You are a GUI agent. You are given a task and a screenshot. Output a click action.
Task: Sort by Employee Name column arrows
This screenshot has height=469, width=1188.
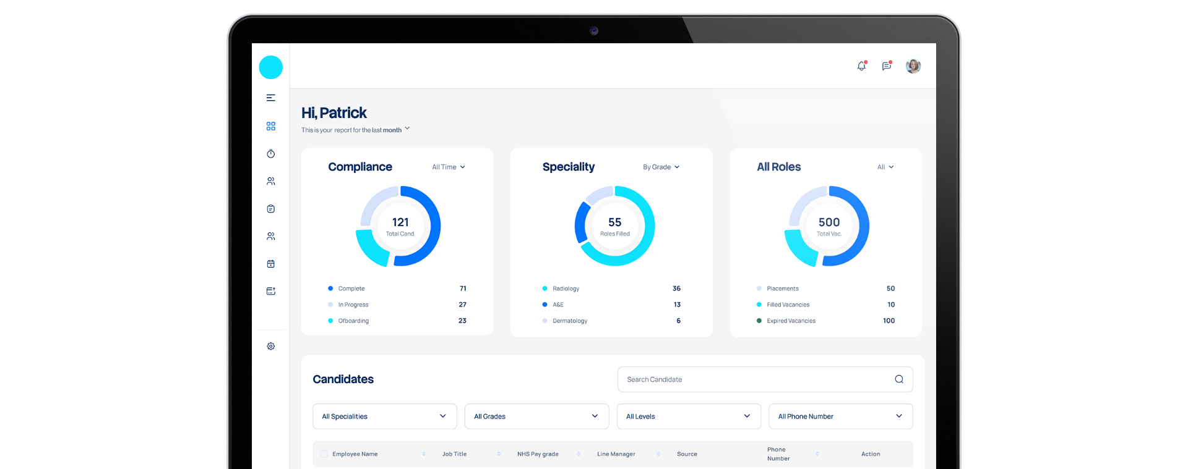click(424, 454)
